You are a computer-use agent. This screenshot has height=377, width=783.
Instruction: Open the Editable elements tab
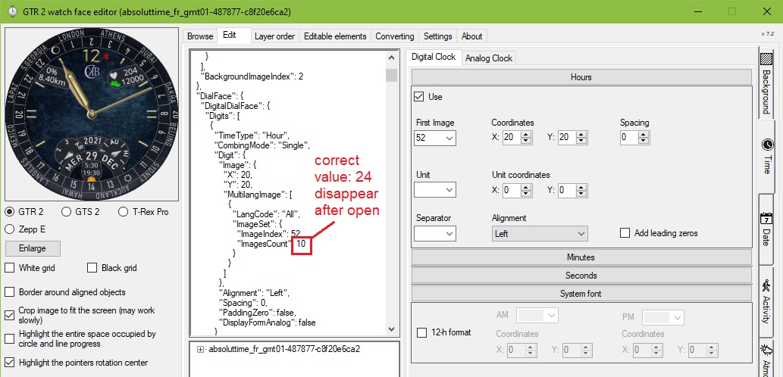(335, 36)
